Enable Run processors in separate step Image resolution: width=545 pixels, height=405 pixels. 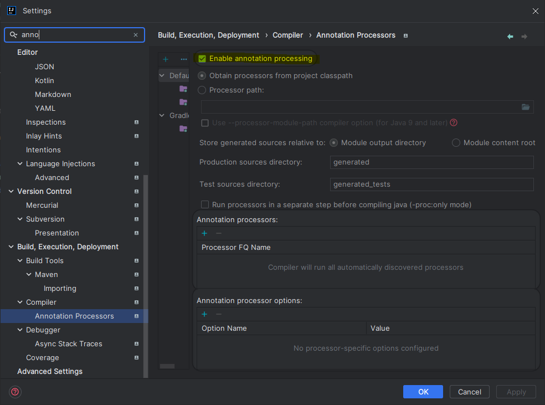(205, 204)
